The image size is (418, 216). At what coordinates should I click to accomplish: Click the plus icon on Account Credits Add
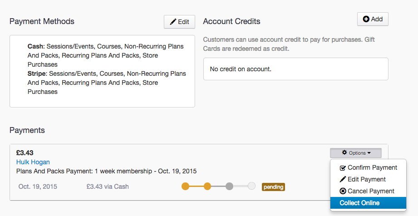tap(366, 19)
